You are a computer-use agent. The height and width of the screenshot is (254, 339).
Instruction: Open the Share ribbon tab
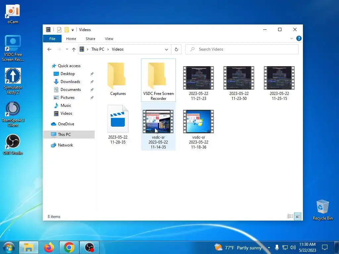(x=90, y=39)
